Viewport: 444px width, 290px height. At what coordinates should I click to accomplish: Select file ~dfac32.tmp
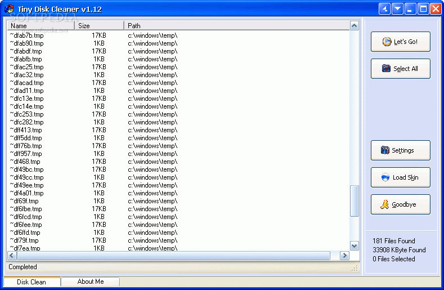[x=27, y=75]
